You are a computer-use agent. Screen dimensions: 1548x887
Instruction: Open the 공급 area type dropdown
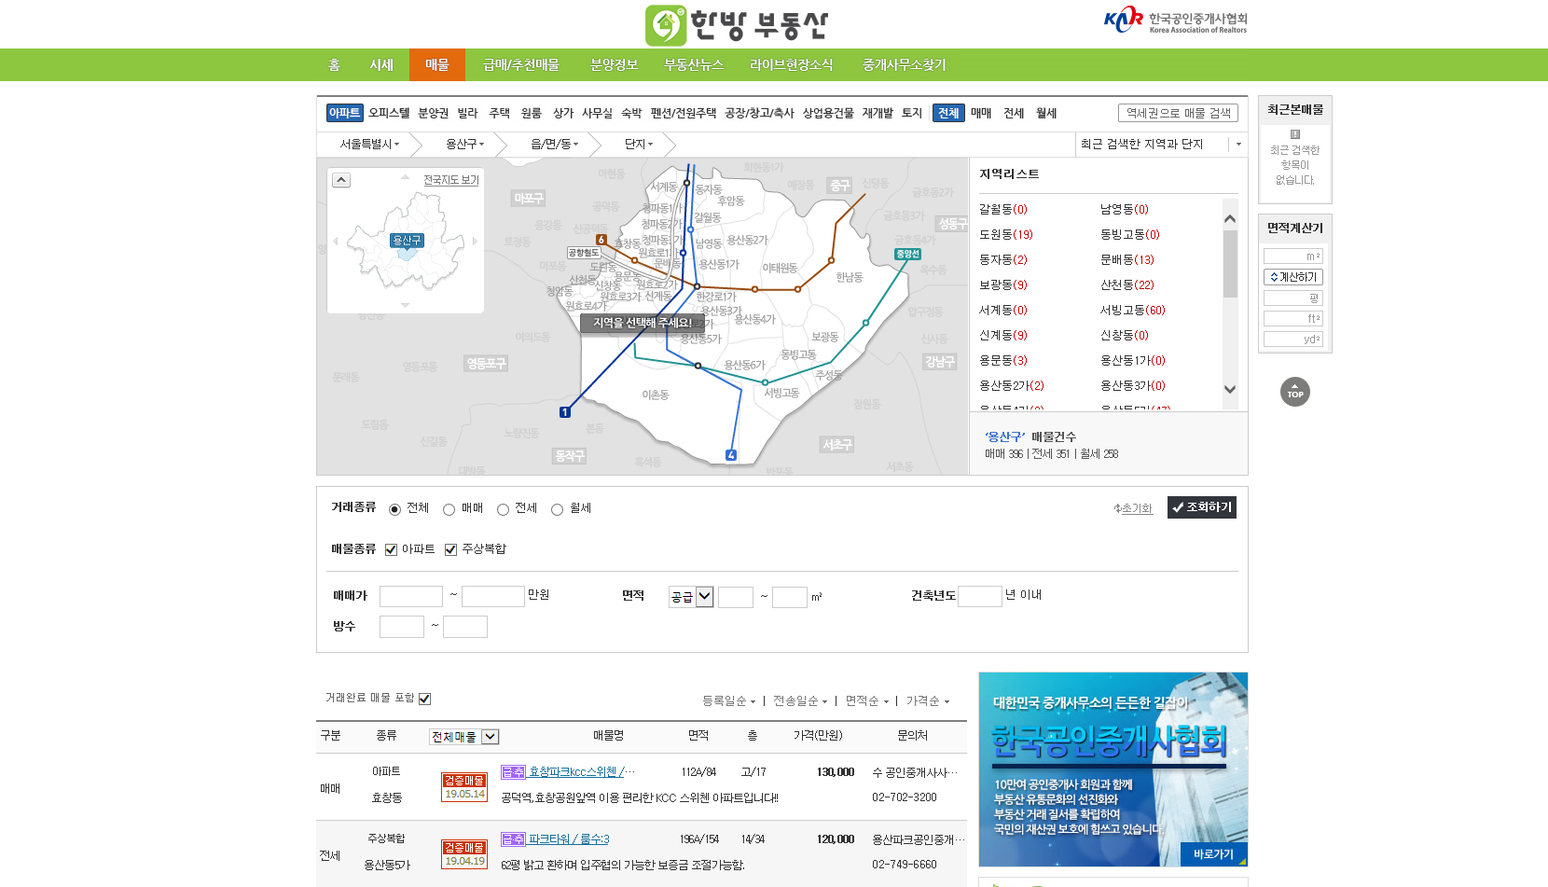pyautogui.click(x=691, y=597)
